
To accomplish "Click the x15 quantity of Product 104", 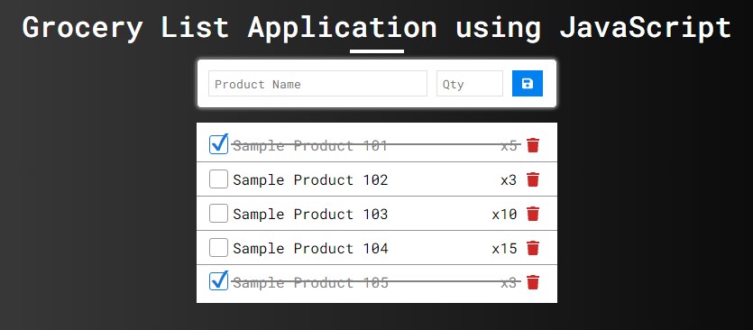I will 504,248.
